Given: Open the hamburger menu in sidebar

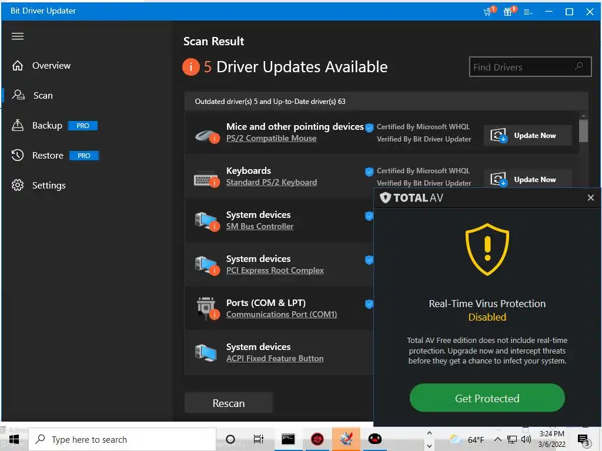Looking at the screenshot, I should (17, 36).
